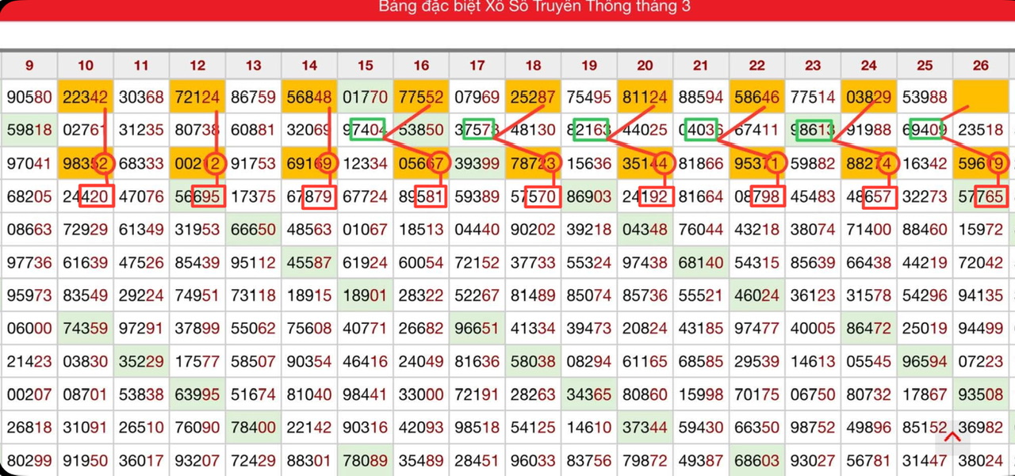
Task: Select the green cell 96594
Action: (925, 361)
